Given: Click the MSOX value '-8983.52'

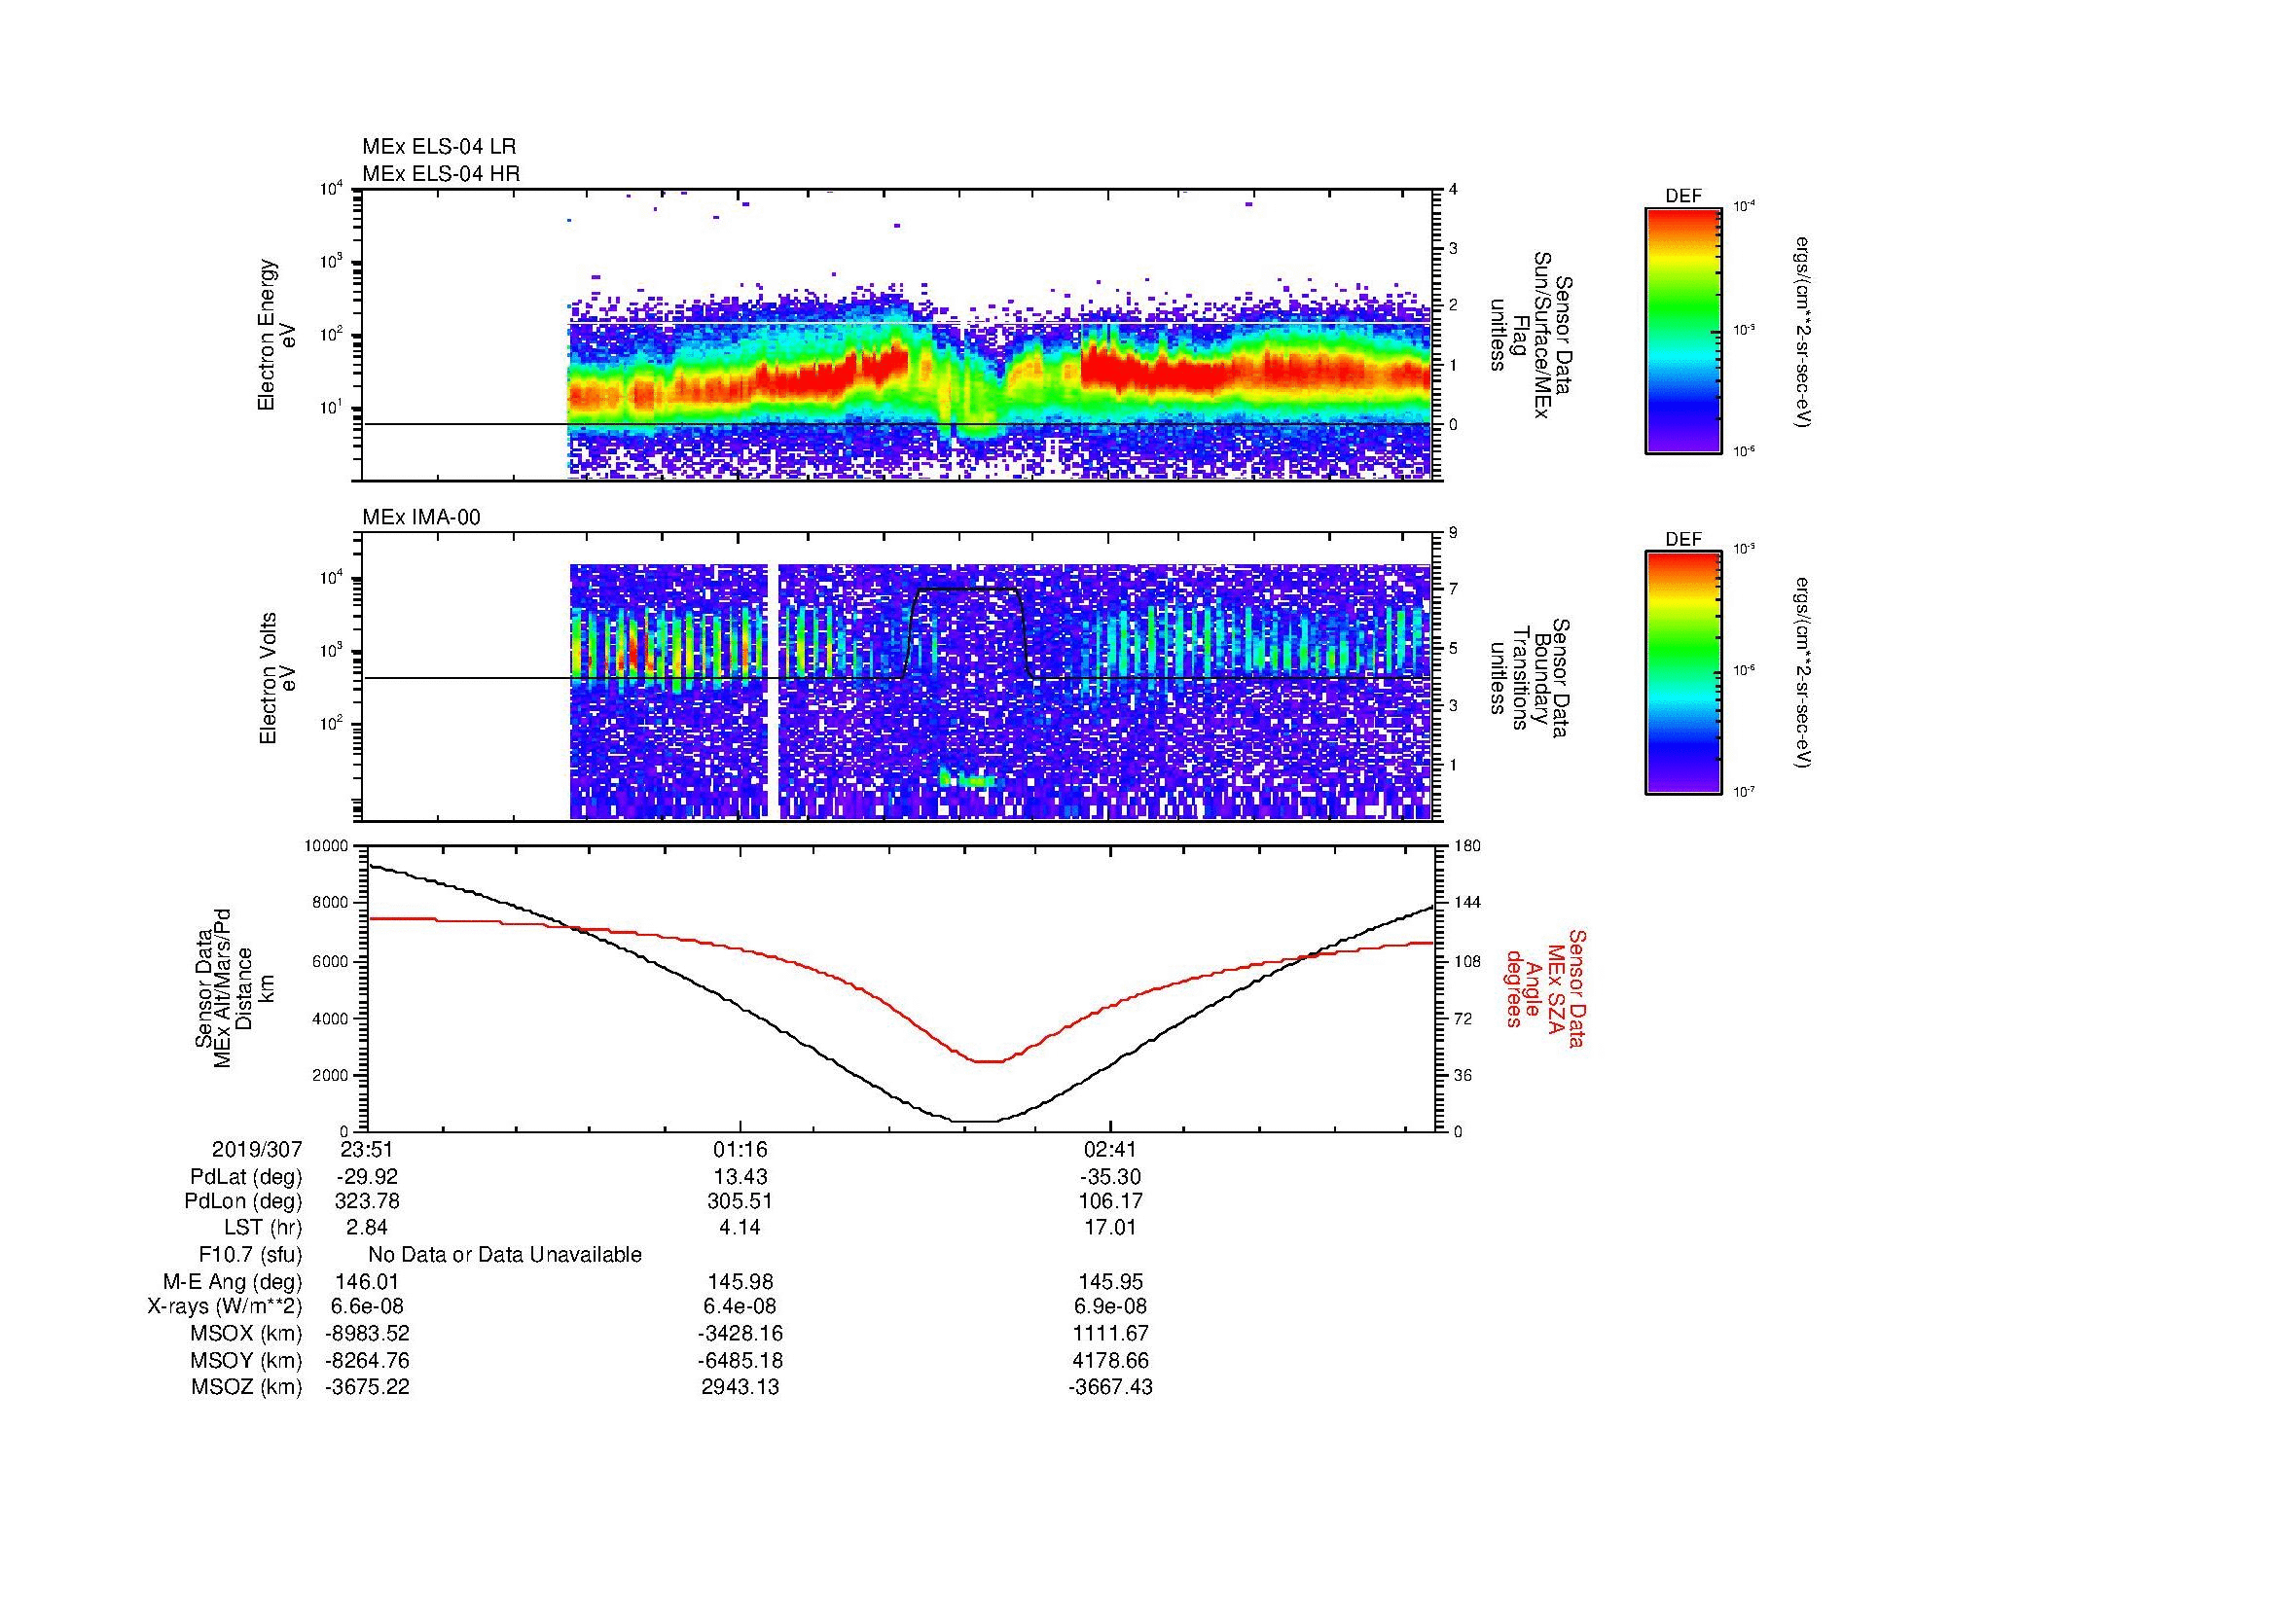Looking at the screenshot, I should click(368, 1334).
